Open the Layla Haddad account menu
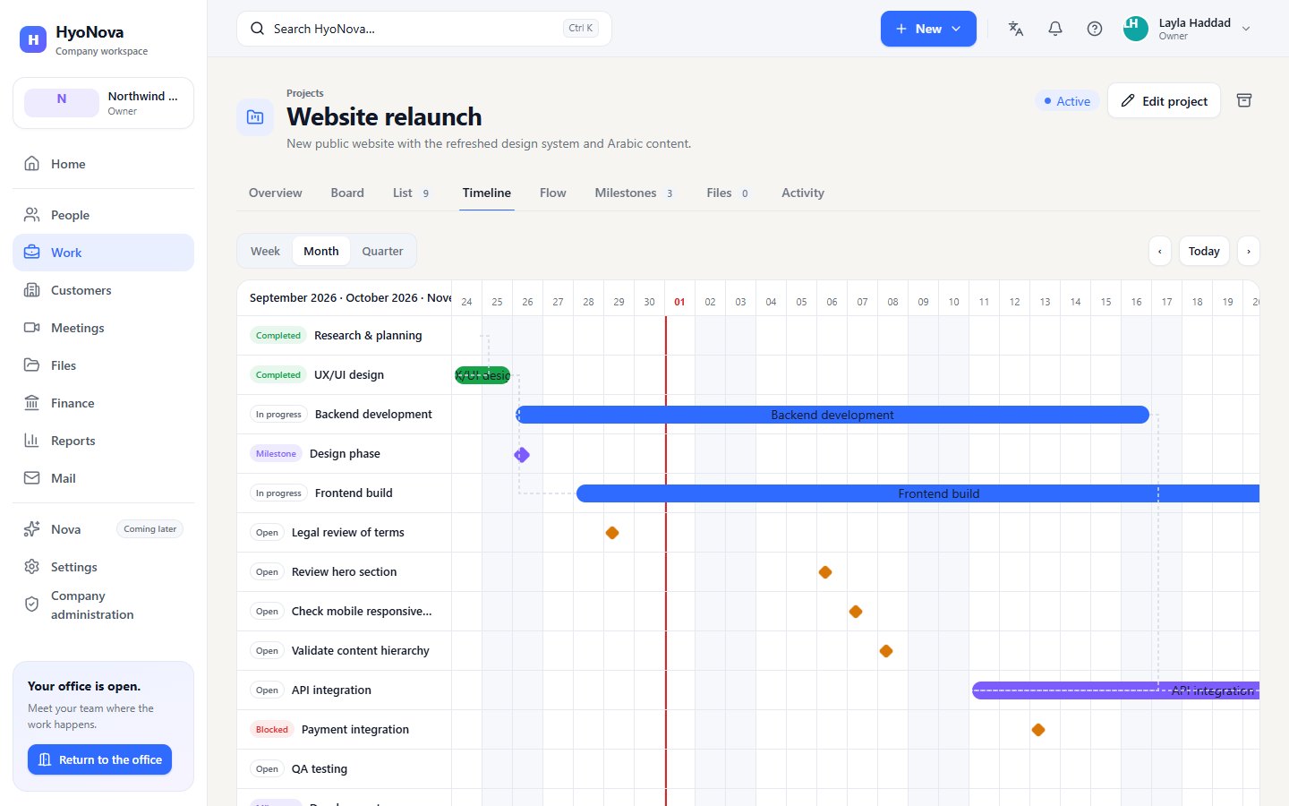1289x806 pixels. [x=1189, y=29]
